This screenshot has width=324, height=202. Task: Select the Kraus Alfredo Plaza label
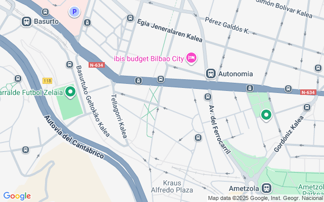coord(172,186)
